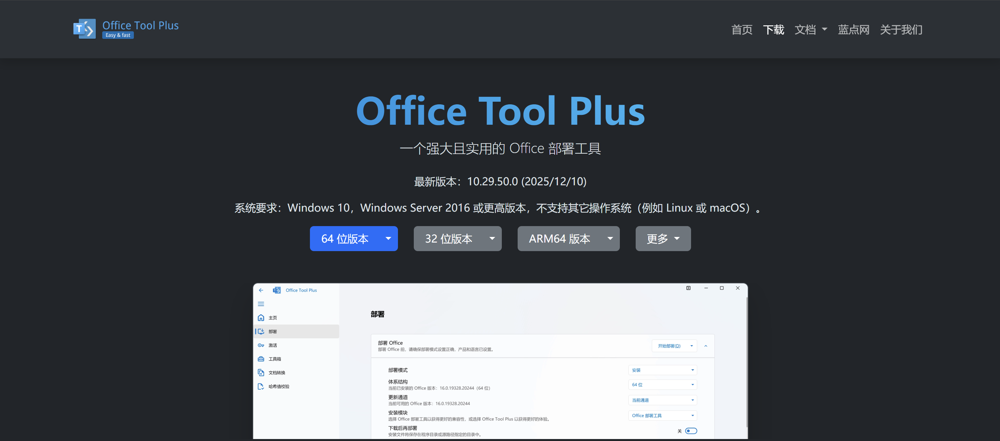Expand the 64 位版本 download dropdown arrow

tap(388, 238)
